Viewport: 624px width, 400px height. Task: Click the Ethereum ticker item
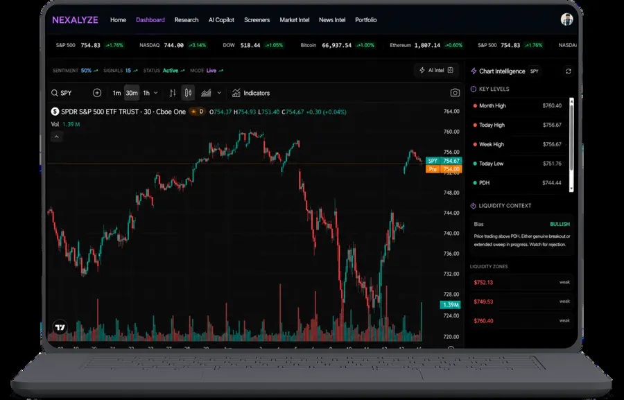tap(426, 45)
